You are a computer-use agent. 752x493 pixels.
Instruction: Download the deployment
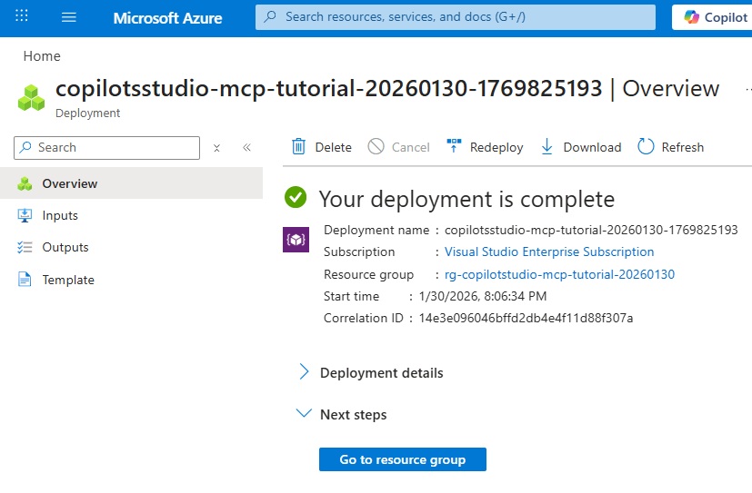pos(581,147)
